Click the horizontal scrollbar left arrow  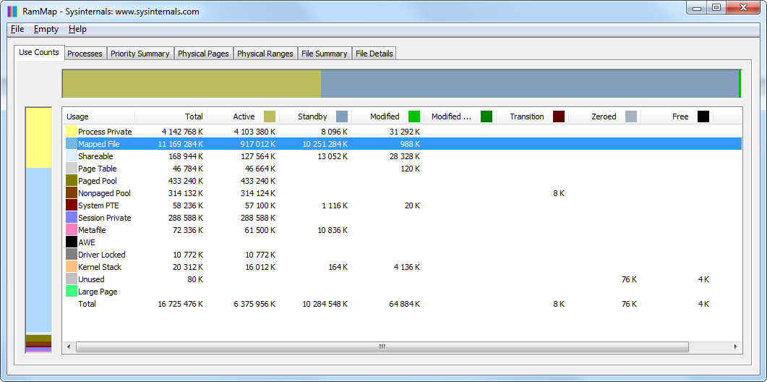[69, 347]
